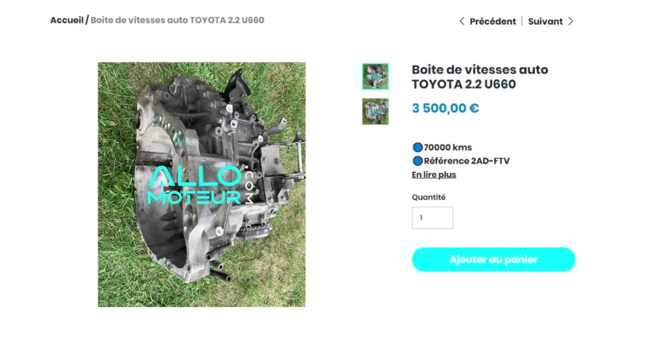Click the product title heading TOYOTA 2.2 U660
The image size is (645, 363).
point(480,77)
